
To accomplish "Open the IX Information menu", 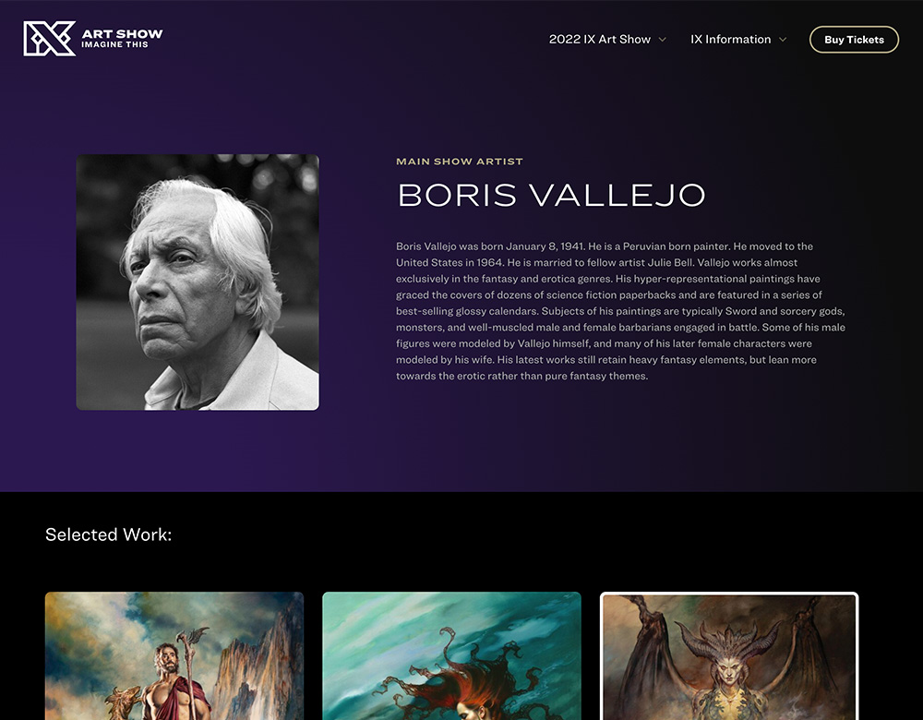I will click(x=730, y=40).
